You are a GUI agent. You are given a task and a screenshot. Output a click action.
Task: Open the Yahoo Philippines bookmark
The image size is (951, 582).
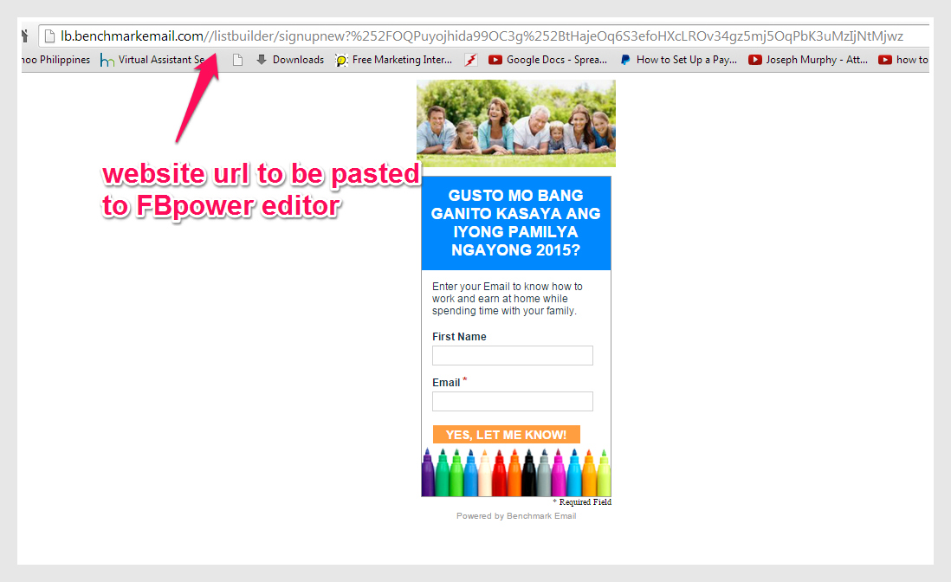55,60
